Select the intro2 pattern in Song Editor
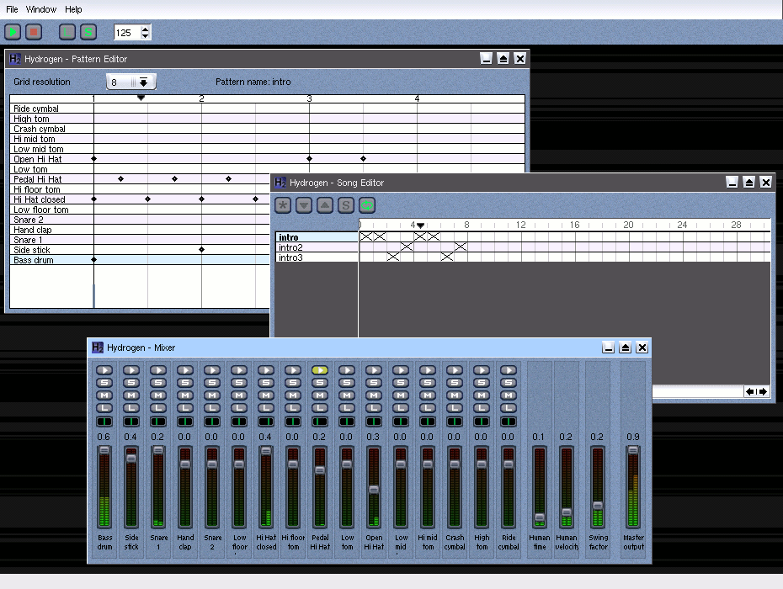 [317, 247]
